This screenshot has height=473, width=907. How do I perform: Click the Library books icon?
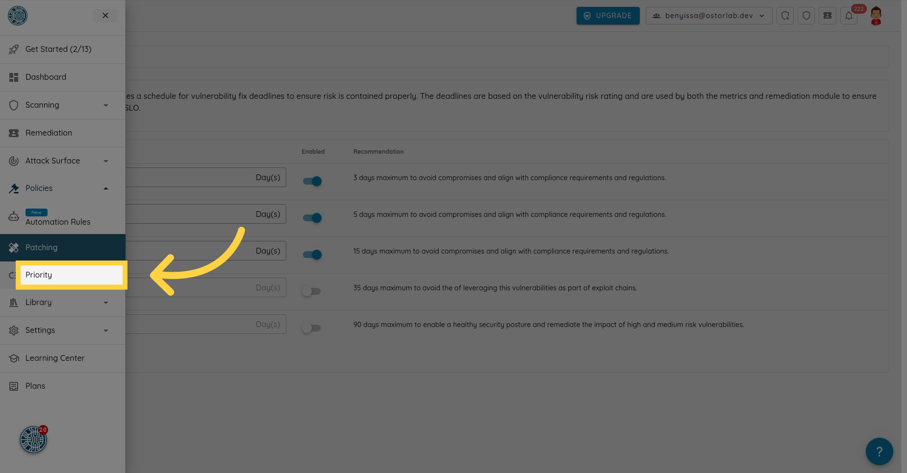14,303
